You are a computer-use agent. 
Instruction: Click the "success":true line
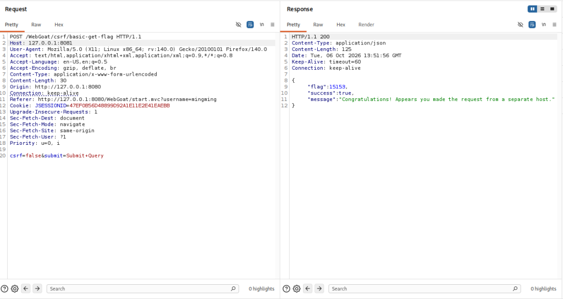pyautogui.click(x=330, y=93)
